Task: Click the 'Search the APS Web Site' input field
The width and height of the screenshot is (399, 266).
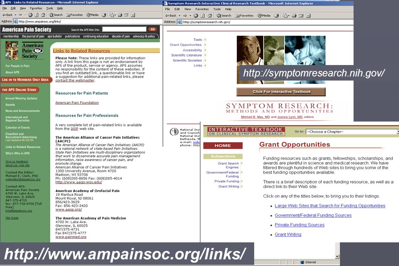Action: point(124,29)
